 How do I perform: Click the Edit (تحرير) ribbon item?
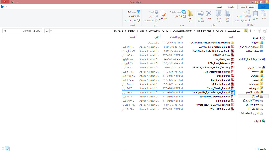(x=154, y=16)
